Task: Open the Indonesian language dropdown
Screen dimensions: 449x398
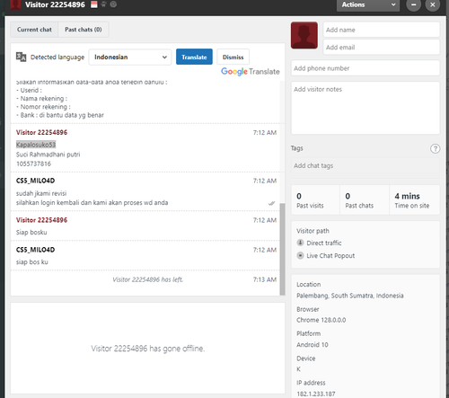Action: click(130, 57)
